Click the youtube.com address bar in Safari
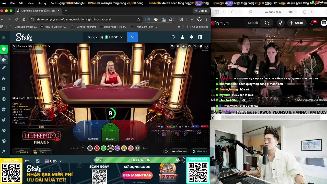 [273, 12]
